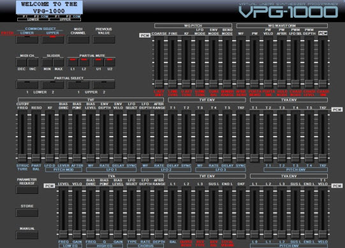Click the PW VELO slider

coord(268,62)
